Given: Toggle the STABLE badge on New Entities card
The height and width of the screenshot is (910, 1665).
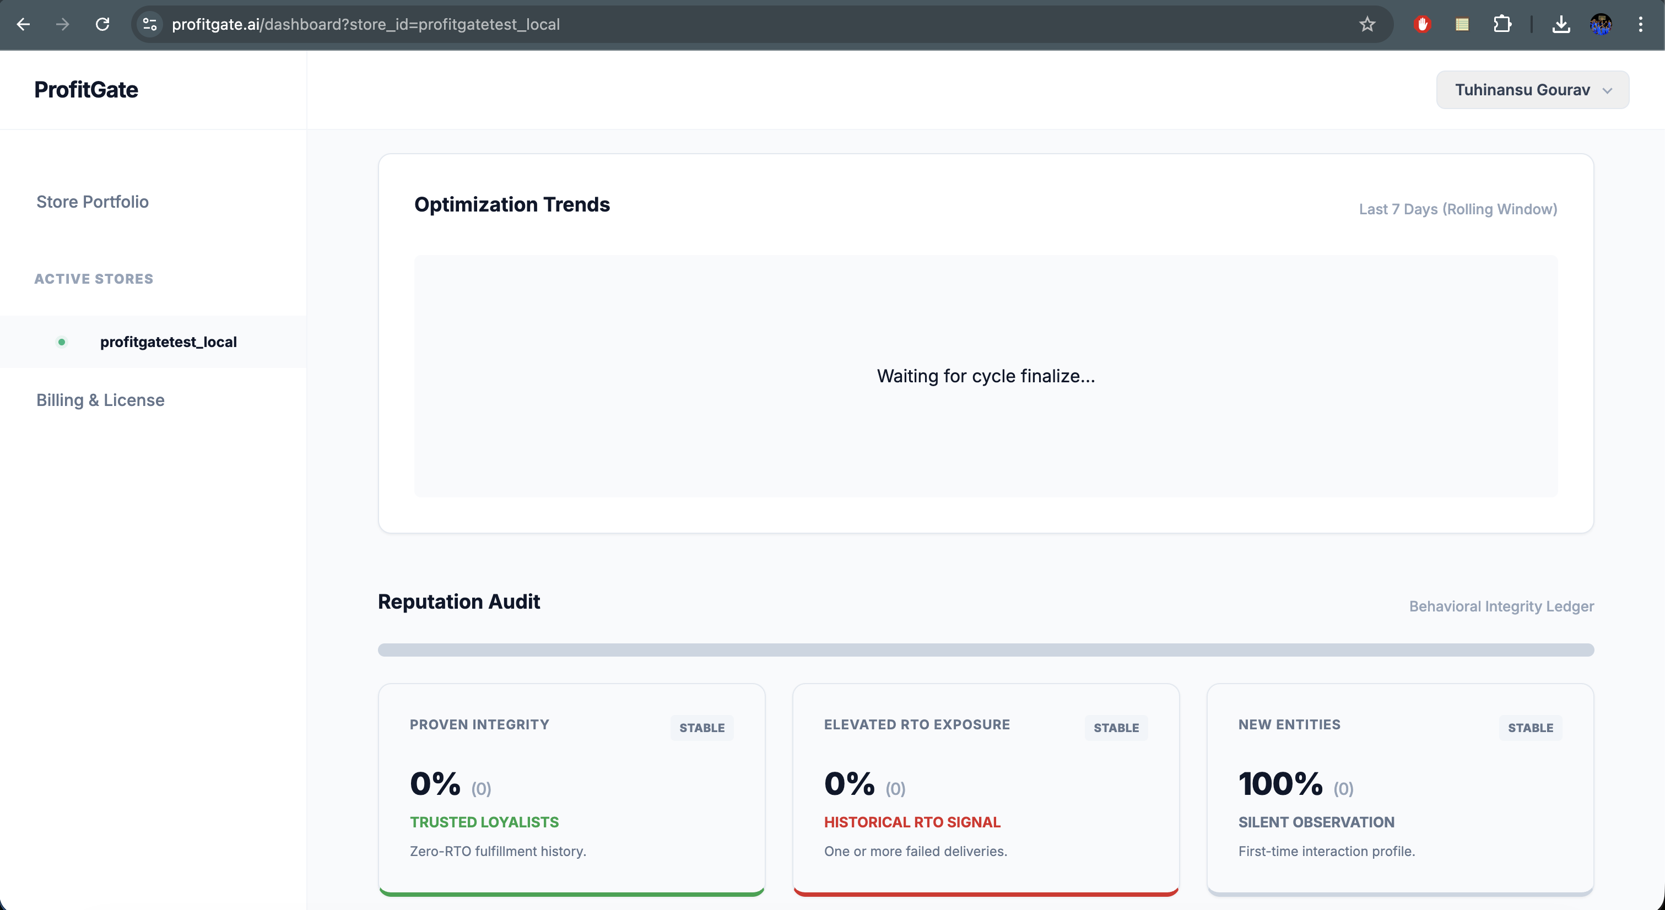Looking at the screenshot, I should (1531, 728).
